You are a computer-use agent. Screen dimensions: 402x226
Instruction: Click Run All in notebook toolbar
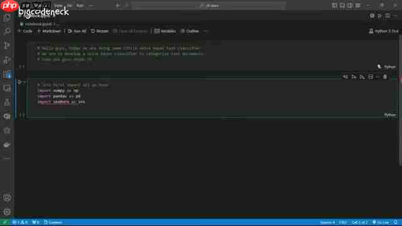point(77,31)
